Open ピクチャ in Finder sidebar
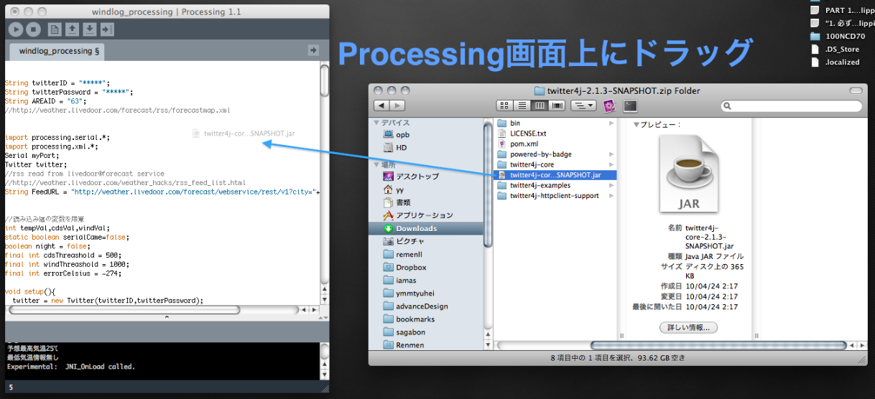The width and height of the screenshot is (875, 399). coord(404,241)
